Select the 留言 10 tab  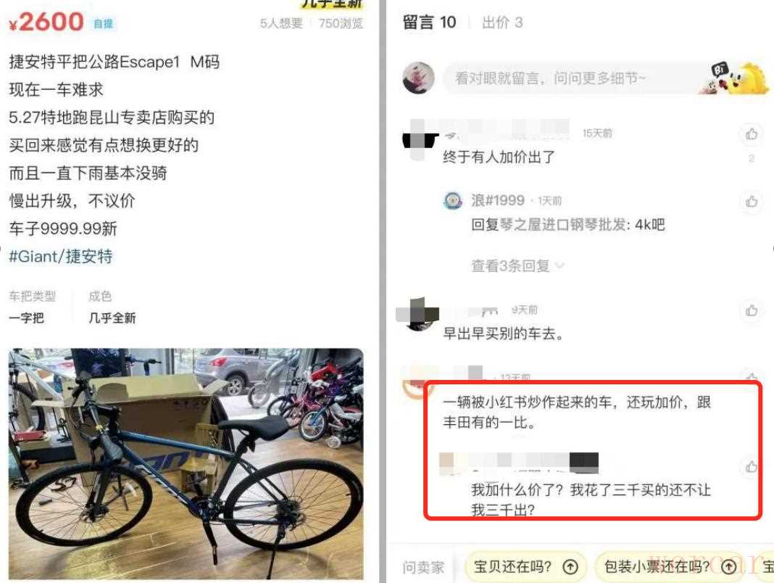tap(428, 22)
